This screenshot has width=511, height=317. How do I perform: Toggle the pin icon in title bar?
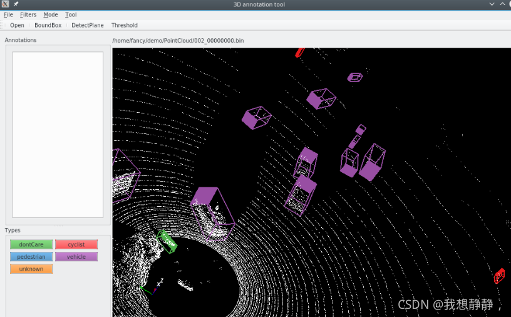(x=16, y=4)
